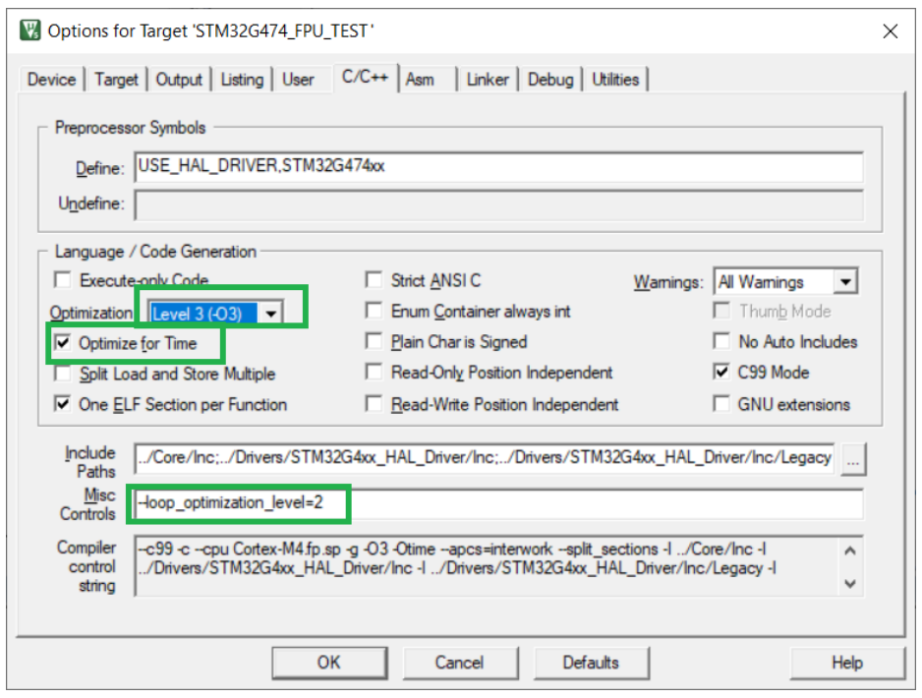This screenshot has width=922, height=698.
Task: Click the Define preprocessor symbols field
Action: tap(498, 167)
